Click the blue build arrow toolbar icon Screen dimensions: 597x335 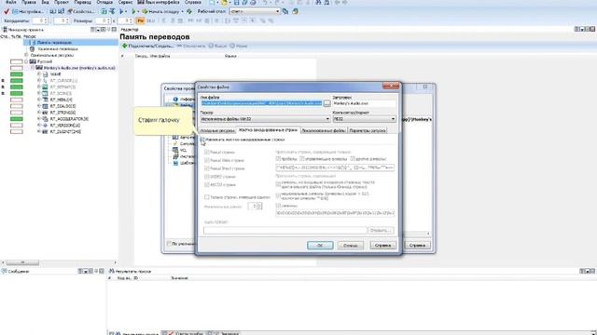tap(121, 12)
